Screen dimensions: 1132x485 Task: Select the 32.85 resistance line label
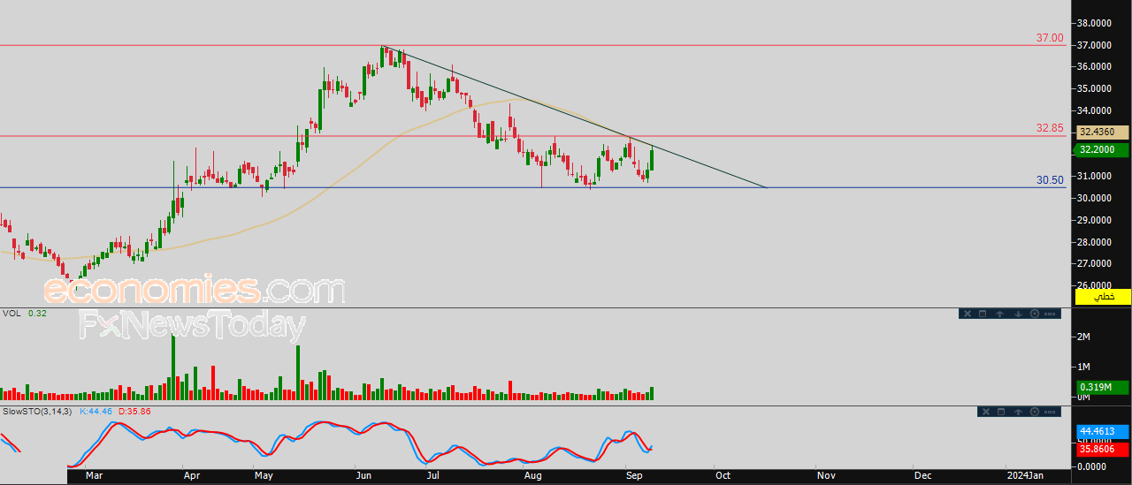pyautogui.click(x=1050, y=128)
